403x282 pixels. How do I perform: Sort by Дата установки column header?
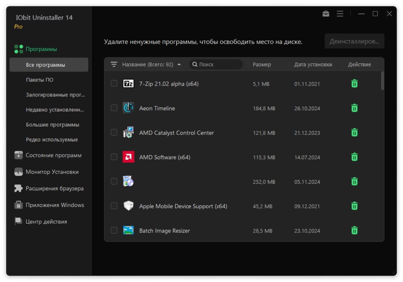coord(313,64)
